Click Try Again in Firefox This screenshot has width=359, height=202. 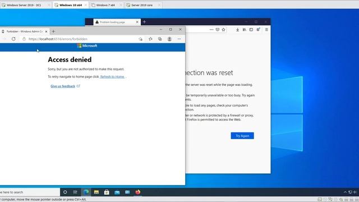(242, 136)
